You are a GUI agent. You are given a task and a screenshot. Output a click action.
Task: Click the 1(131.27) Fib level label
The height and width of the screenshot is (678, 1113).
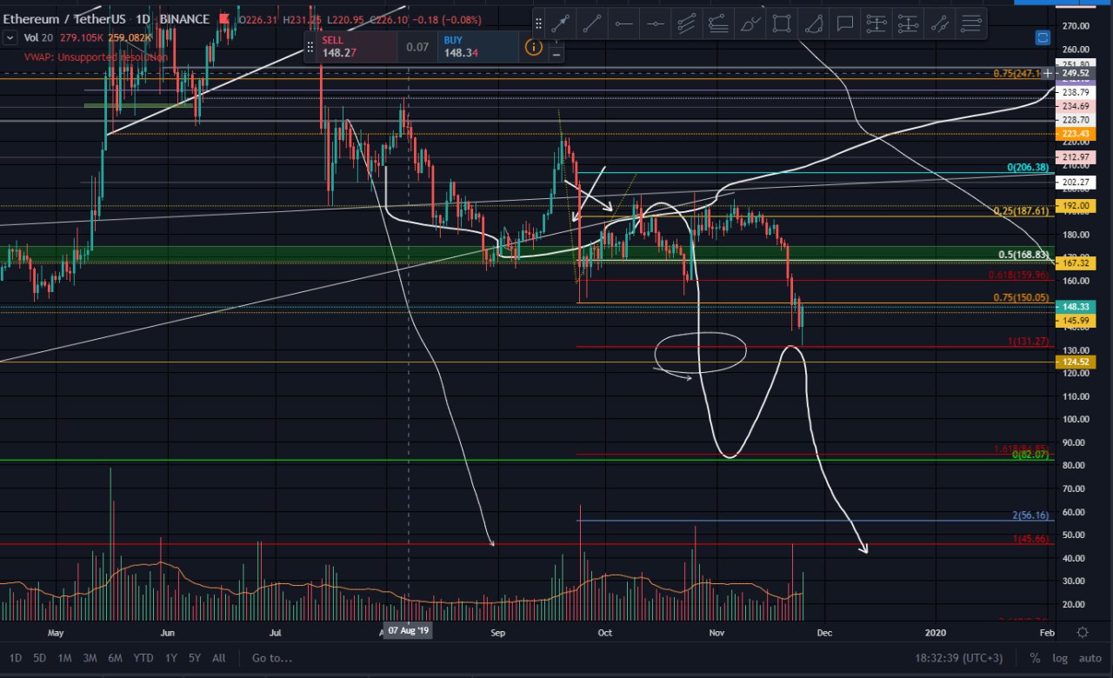point(1030,342)
